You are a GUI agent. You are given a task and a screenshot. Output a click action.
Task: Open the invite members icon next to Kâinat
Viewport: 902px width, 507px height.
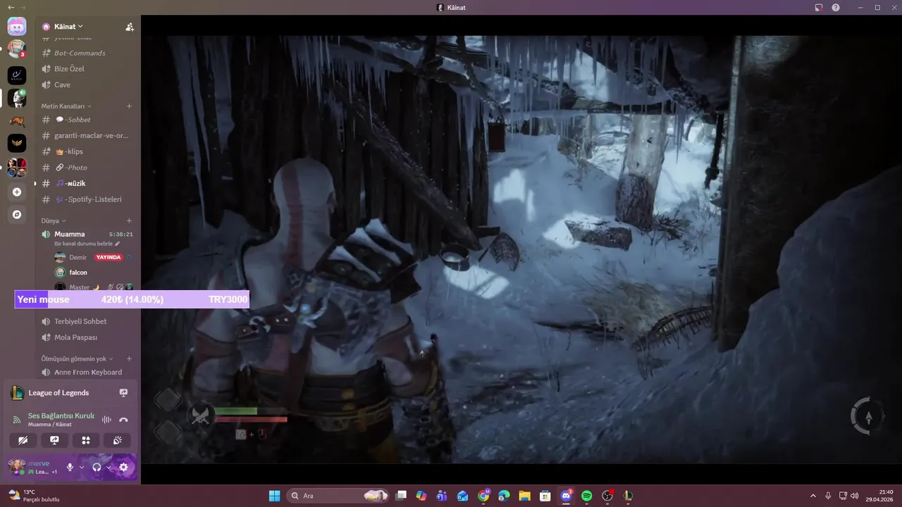(130, 27)
